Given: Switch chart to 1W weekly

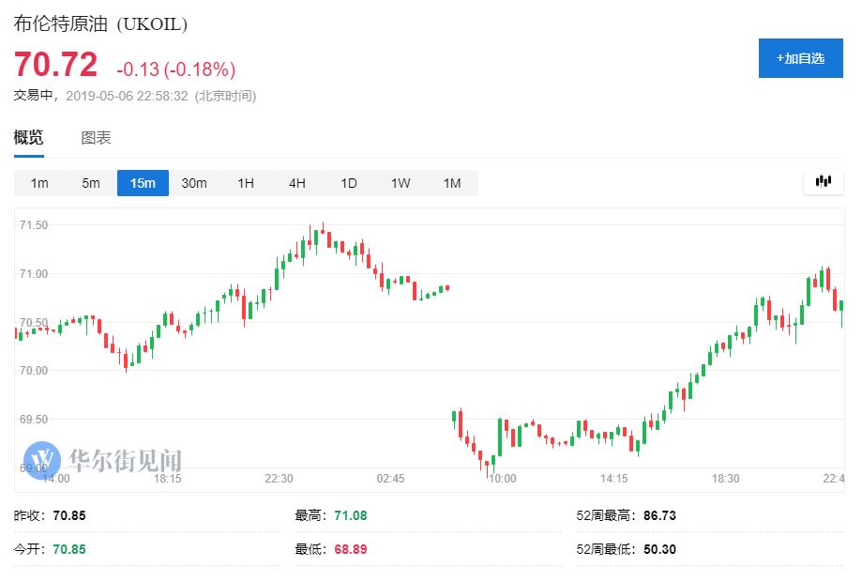Looking at the screenshot, I should (401, 183).
